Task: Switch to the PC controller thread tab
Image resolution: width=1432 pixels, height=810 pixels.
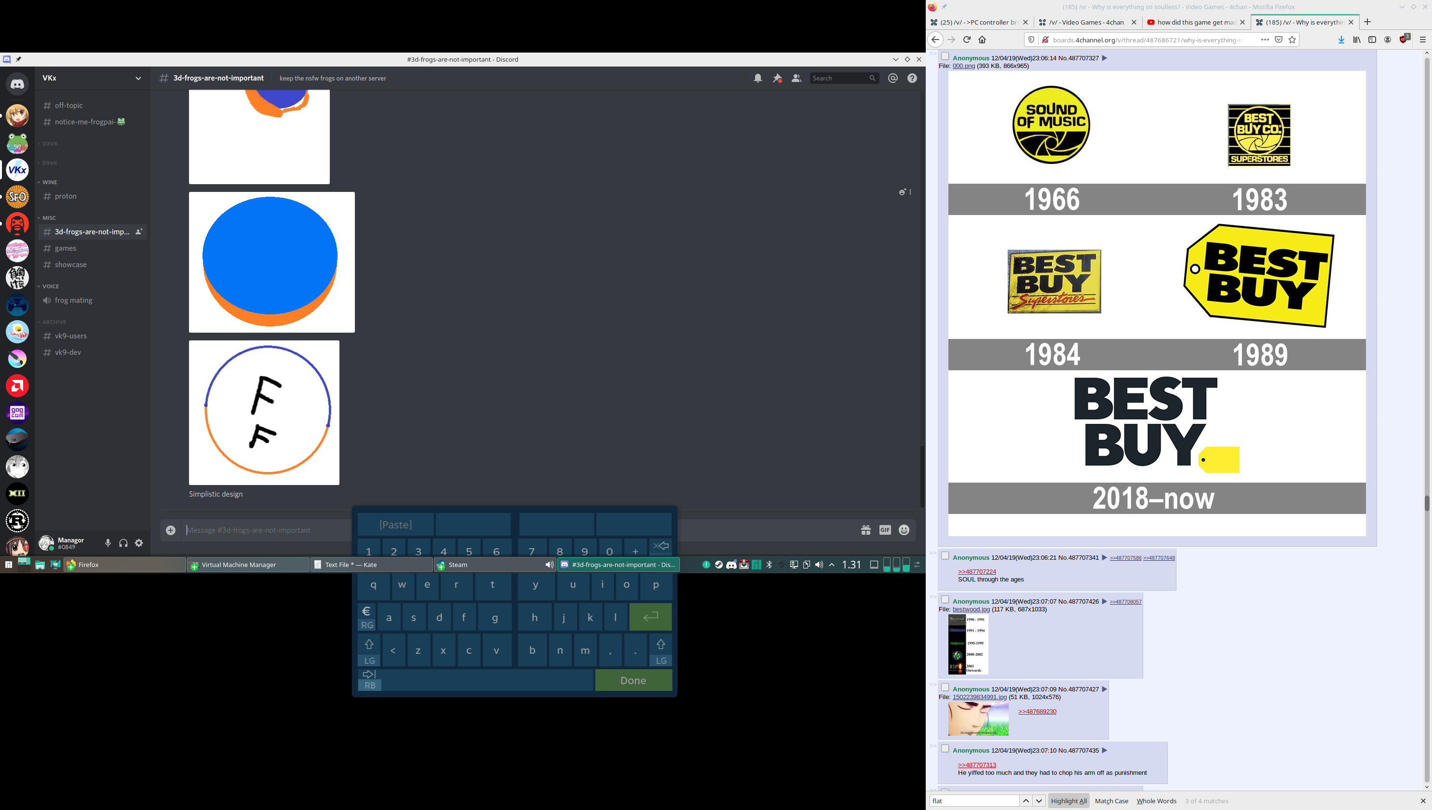Action: pos(980,22)
